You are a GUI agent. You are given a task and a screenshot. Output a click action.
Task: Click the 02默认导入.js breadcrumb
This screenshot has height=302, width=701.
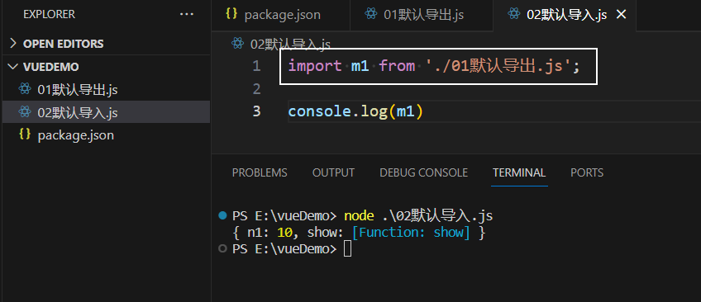[290, 45]
